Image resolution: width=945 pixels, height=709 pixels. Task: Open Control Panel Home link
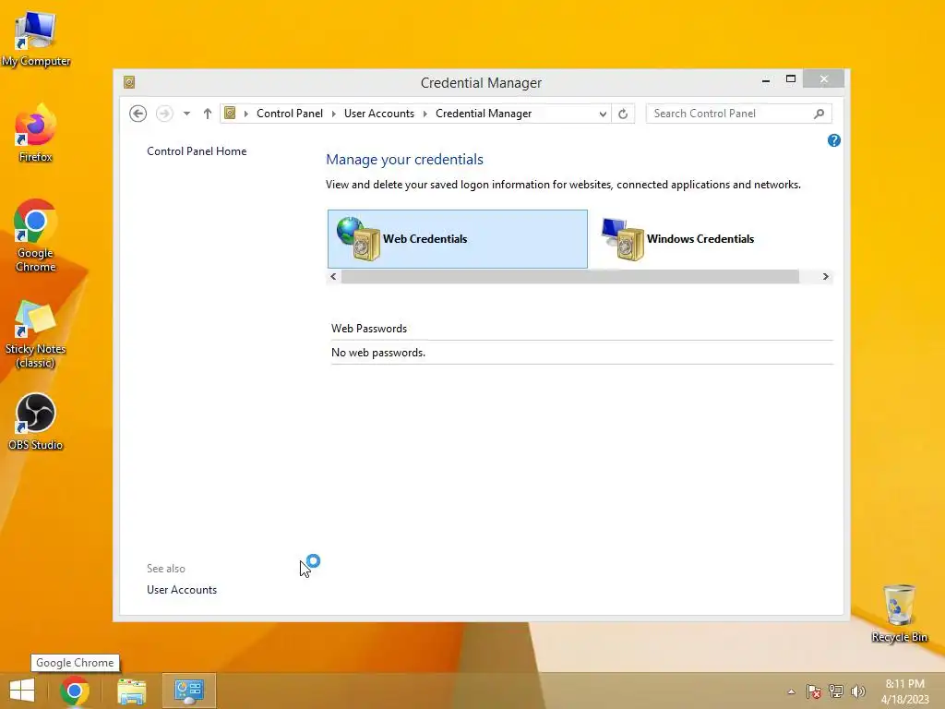[x=197, y=151]
